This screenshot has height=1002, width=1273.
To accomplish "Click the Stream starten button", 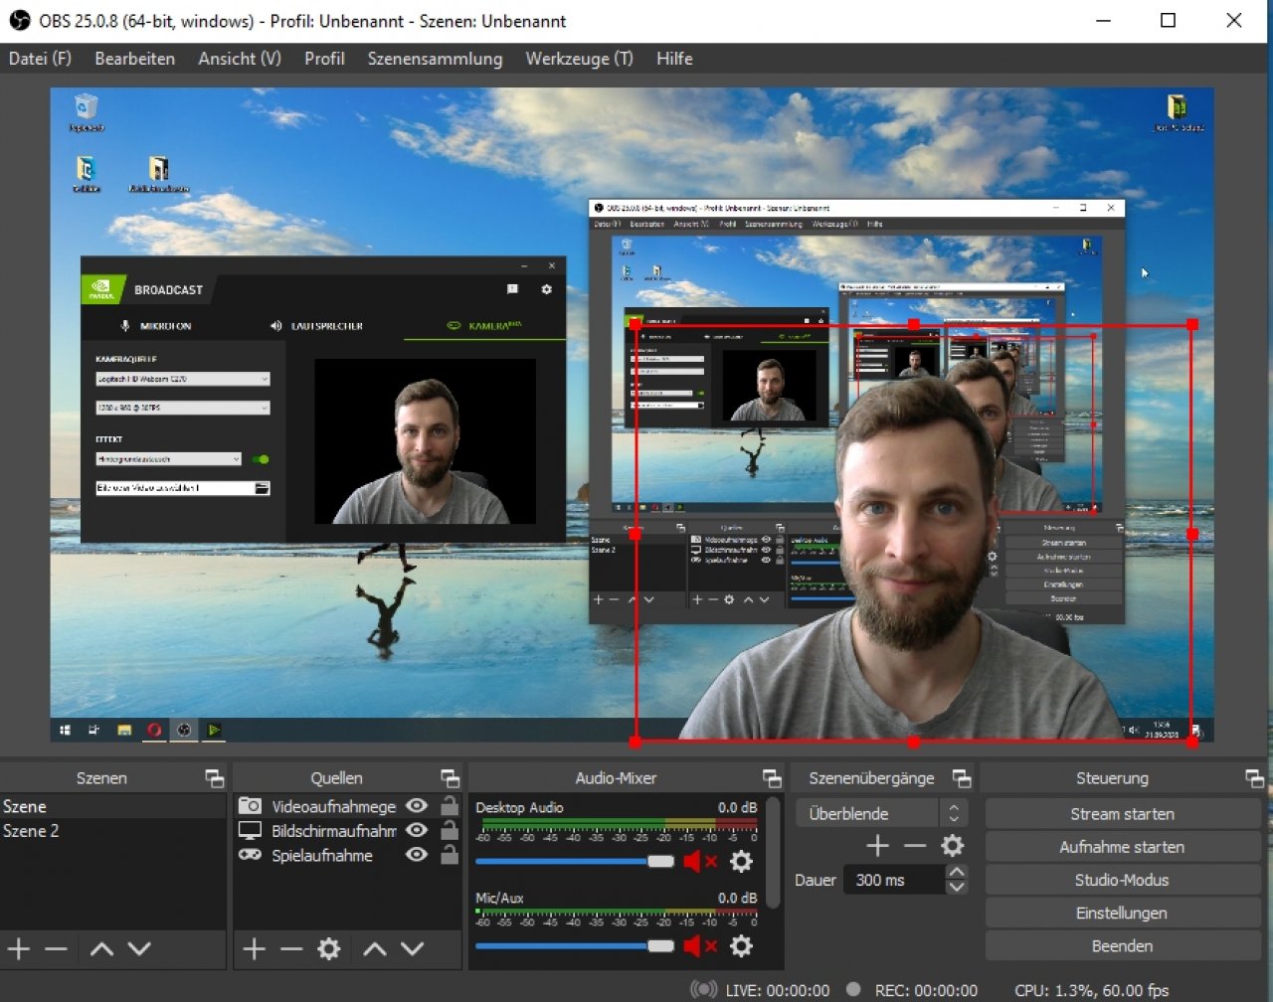I will (x=1122, y=814).
